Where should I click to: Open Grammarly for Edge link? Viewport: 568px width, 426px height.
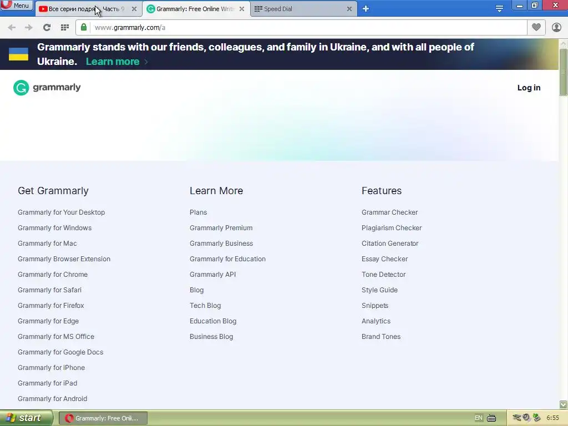click(48, 321)
